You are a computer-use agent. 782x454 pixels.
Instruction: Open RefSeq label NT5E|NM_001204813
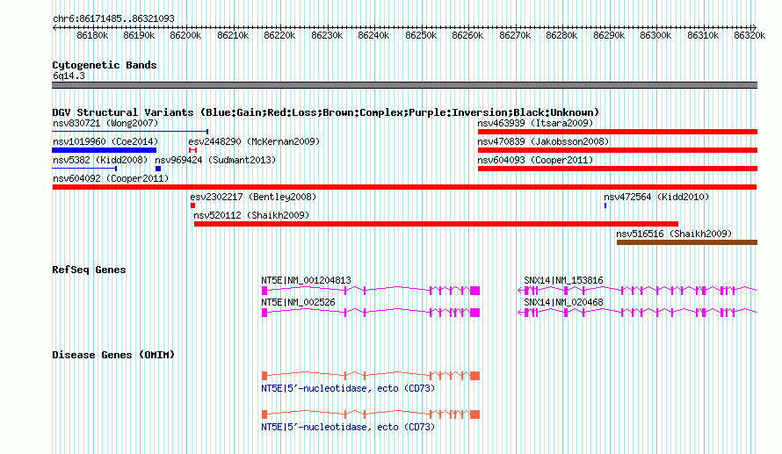[x=307, y=280]
